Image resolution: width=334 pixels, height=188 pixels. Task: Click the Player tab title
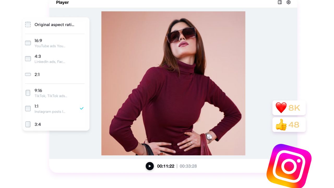62,2
